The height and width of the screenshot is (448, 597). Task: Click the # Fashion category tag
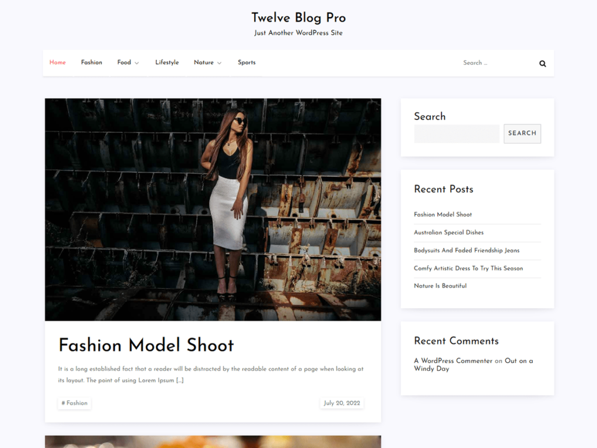pos(75,403)
